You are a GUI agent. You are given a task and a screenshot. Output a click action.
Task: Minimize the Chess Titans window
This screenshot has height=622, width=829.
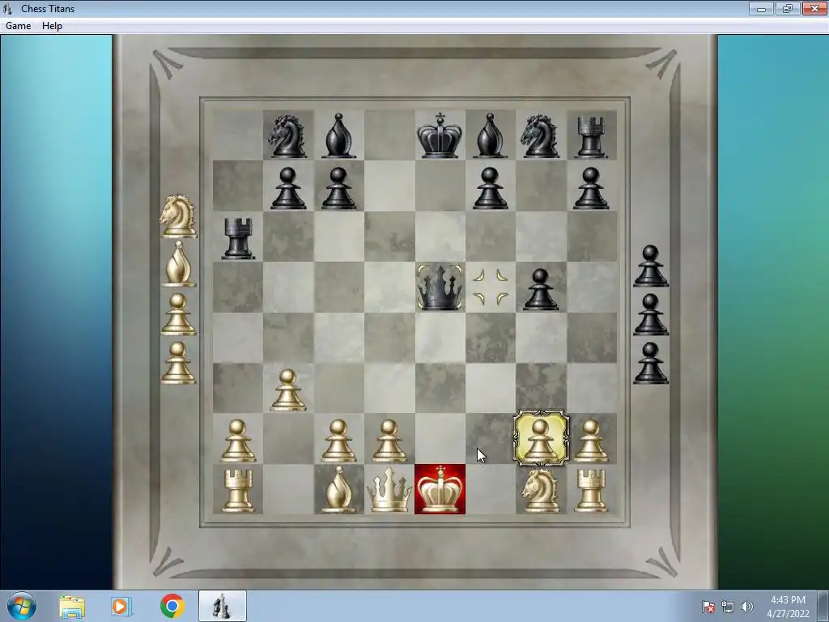(x=761, y=8)
